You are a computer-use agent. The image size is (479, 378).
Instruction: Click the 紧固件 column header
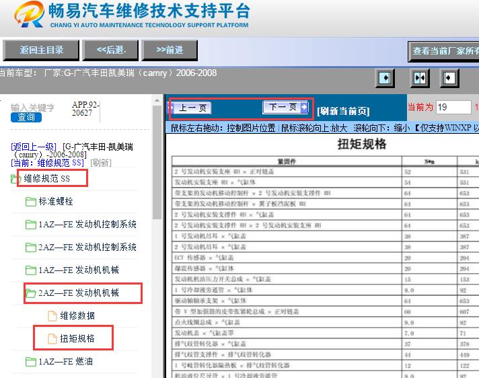287,161
